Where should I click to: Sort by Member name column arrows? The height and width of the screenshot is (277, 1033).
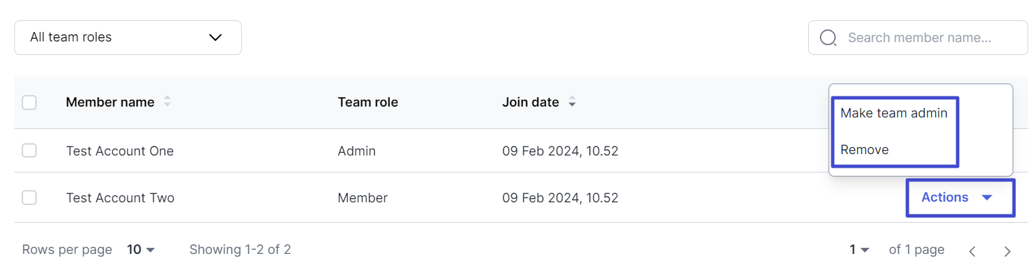[x=167, y=103]
